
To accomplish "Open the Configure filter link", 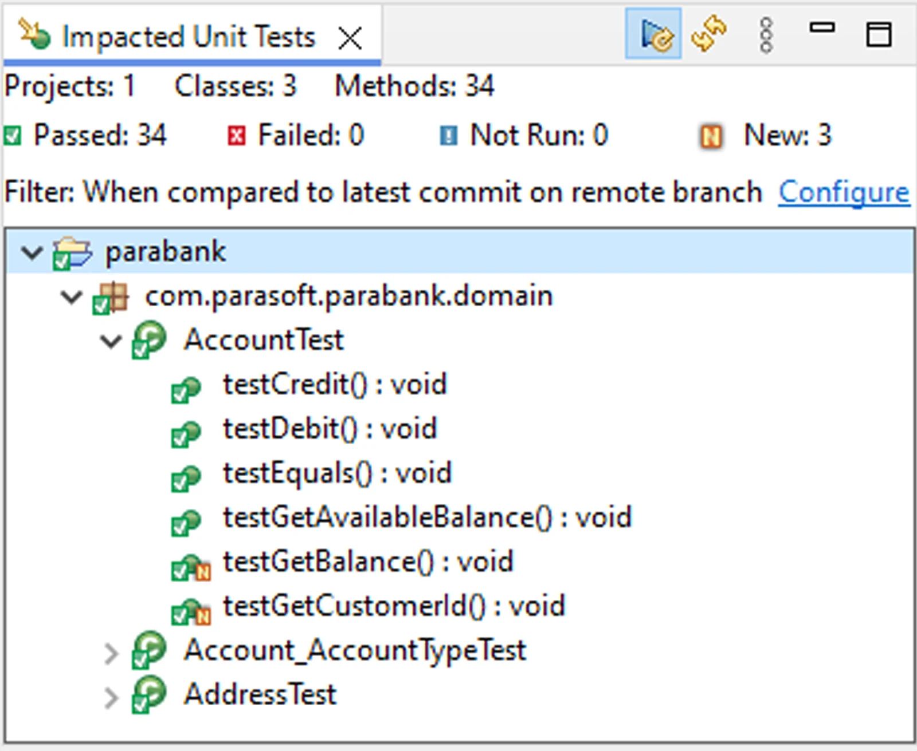I will point(843,192).
